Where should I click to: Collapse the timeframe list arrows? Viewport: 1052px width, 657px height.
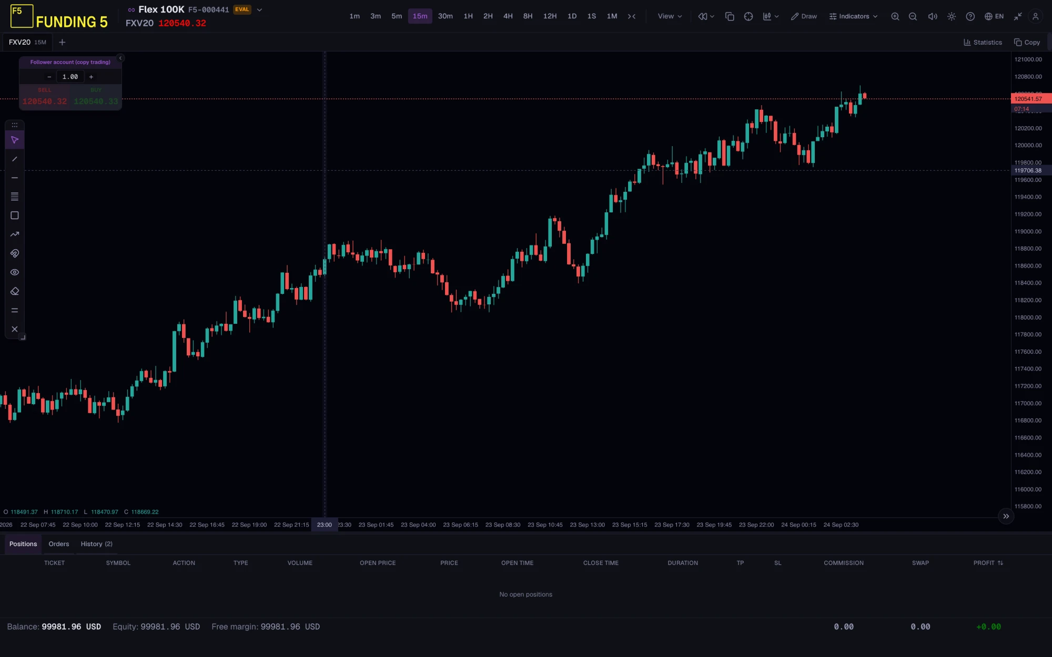click(x=632, y=16)
